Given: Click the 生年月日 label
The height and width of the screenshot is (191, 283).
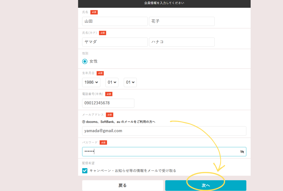Looking at the screenshot, I should 88,73.
